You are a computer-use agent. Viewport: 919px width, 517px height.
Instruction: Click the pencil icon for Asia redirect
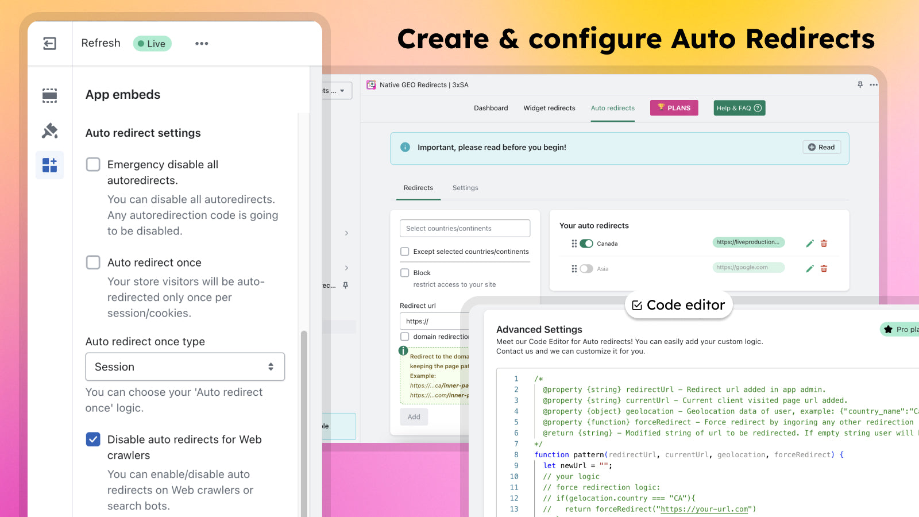coord(810,269)
